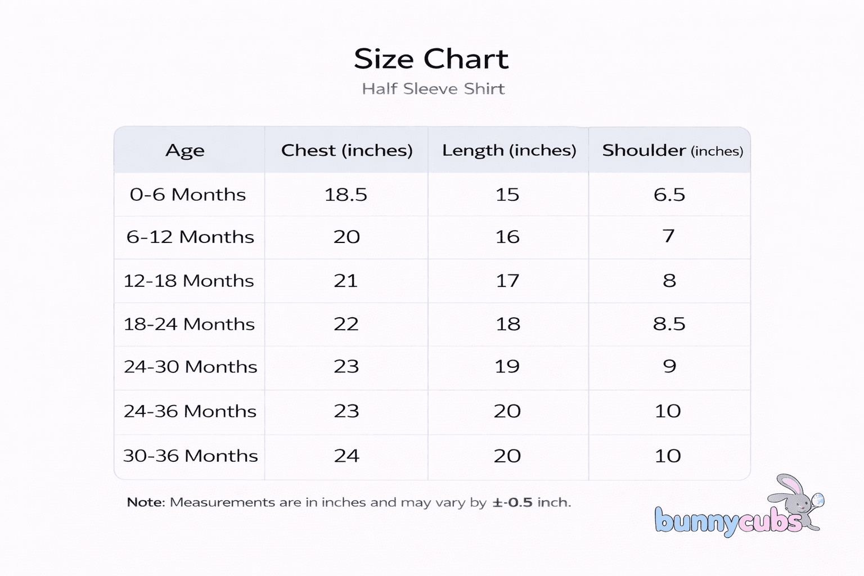Screen dimensions: 864x576
Task: Select the 6.5 shoulder value
Action: point(669,195)
